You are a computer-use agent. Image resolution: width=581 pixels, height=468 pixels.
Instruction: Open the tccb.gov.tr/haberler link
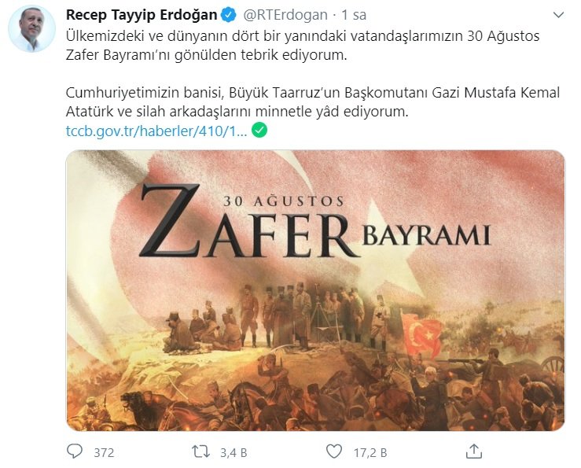156,131
